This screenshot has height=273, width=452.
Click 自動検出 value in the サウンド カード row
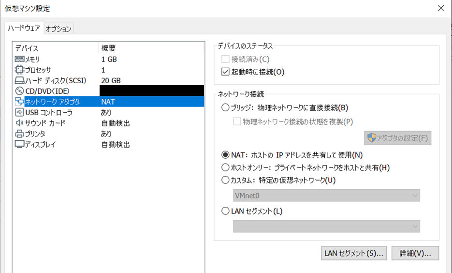[x=116, y=123]
